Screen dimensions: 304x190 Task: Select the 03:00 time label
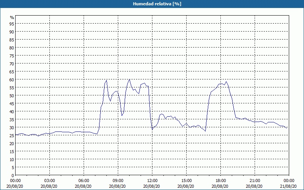(49, 181)
